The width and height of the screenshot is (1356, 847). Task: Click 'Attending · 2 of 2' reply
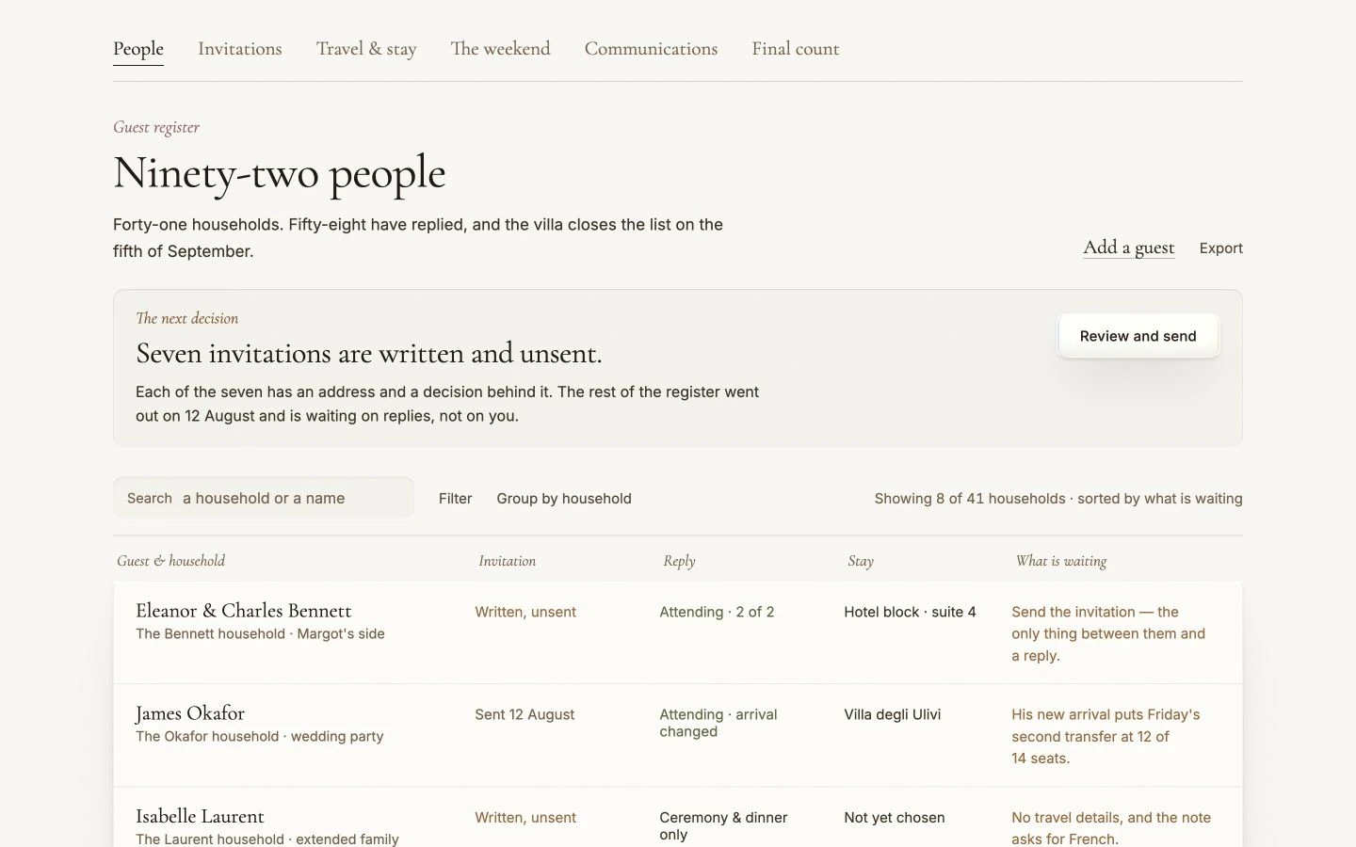click(x=717, y=612)
